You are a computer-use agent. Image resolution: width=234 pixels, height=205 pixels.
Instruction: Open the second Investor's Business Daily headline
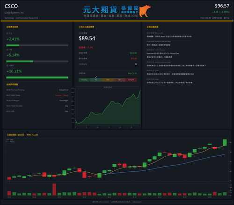click(176, 66)
